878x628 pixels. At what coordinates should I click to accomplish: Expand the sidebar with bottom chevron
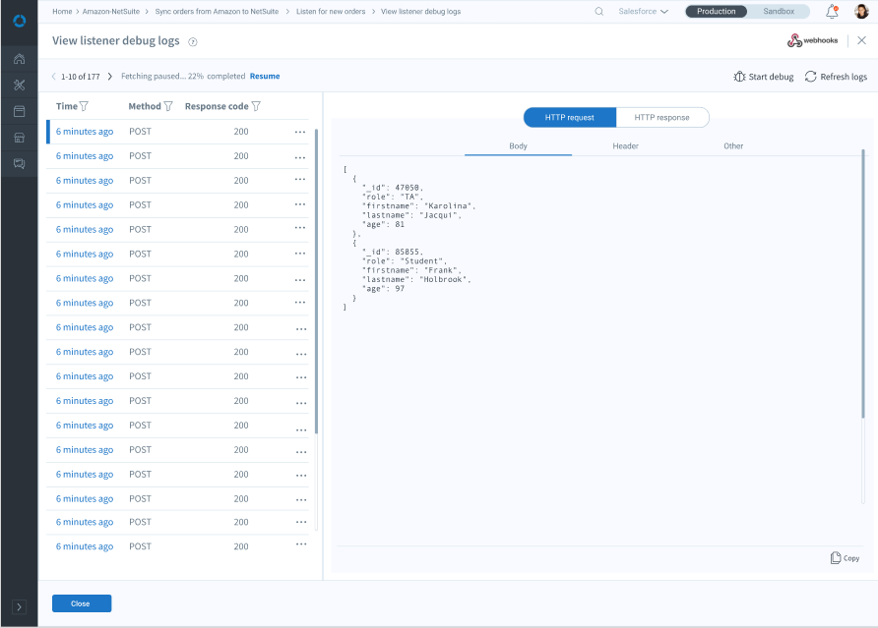(x=19, y=607)
